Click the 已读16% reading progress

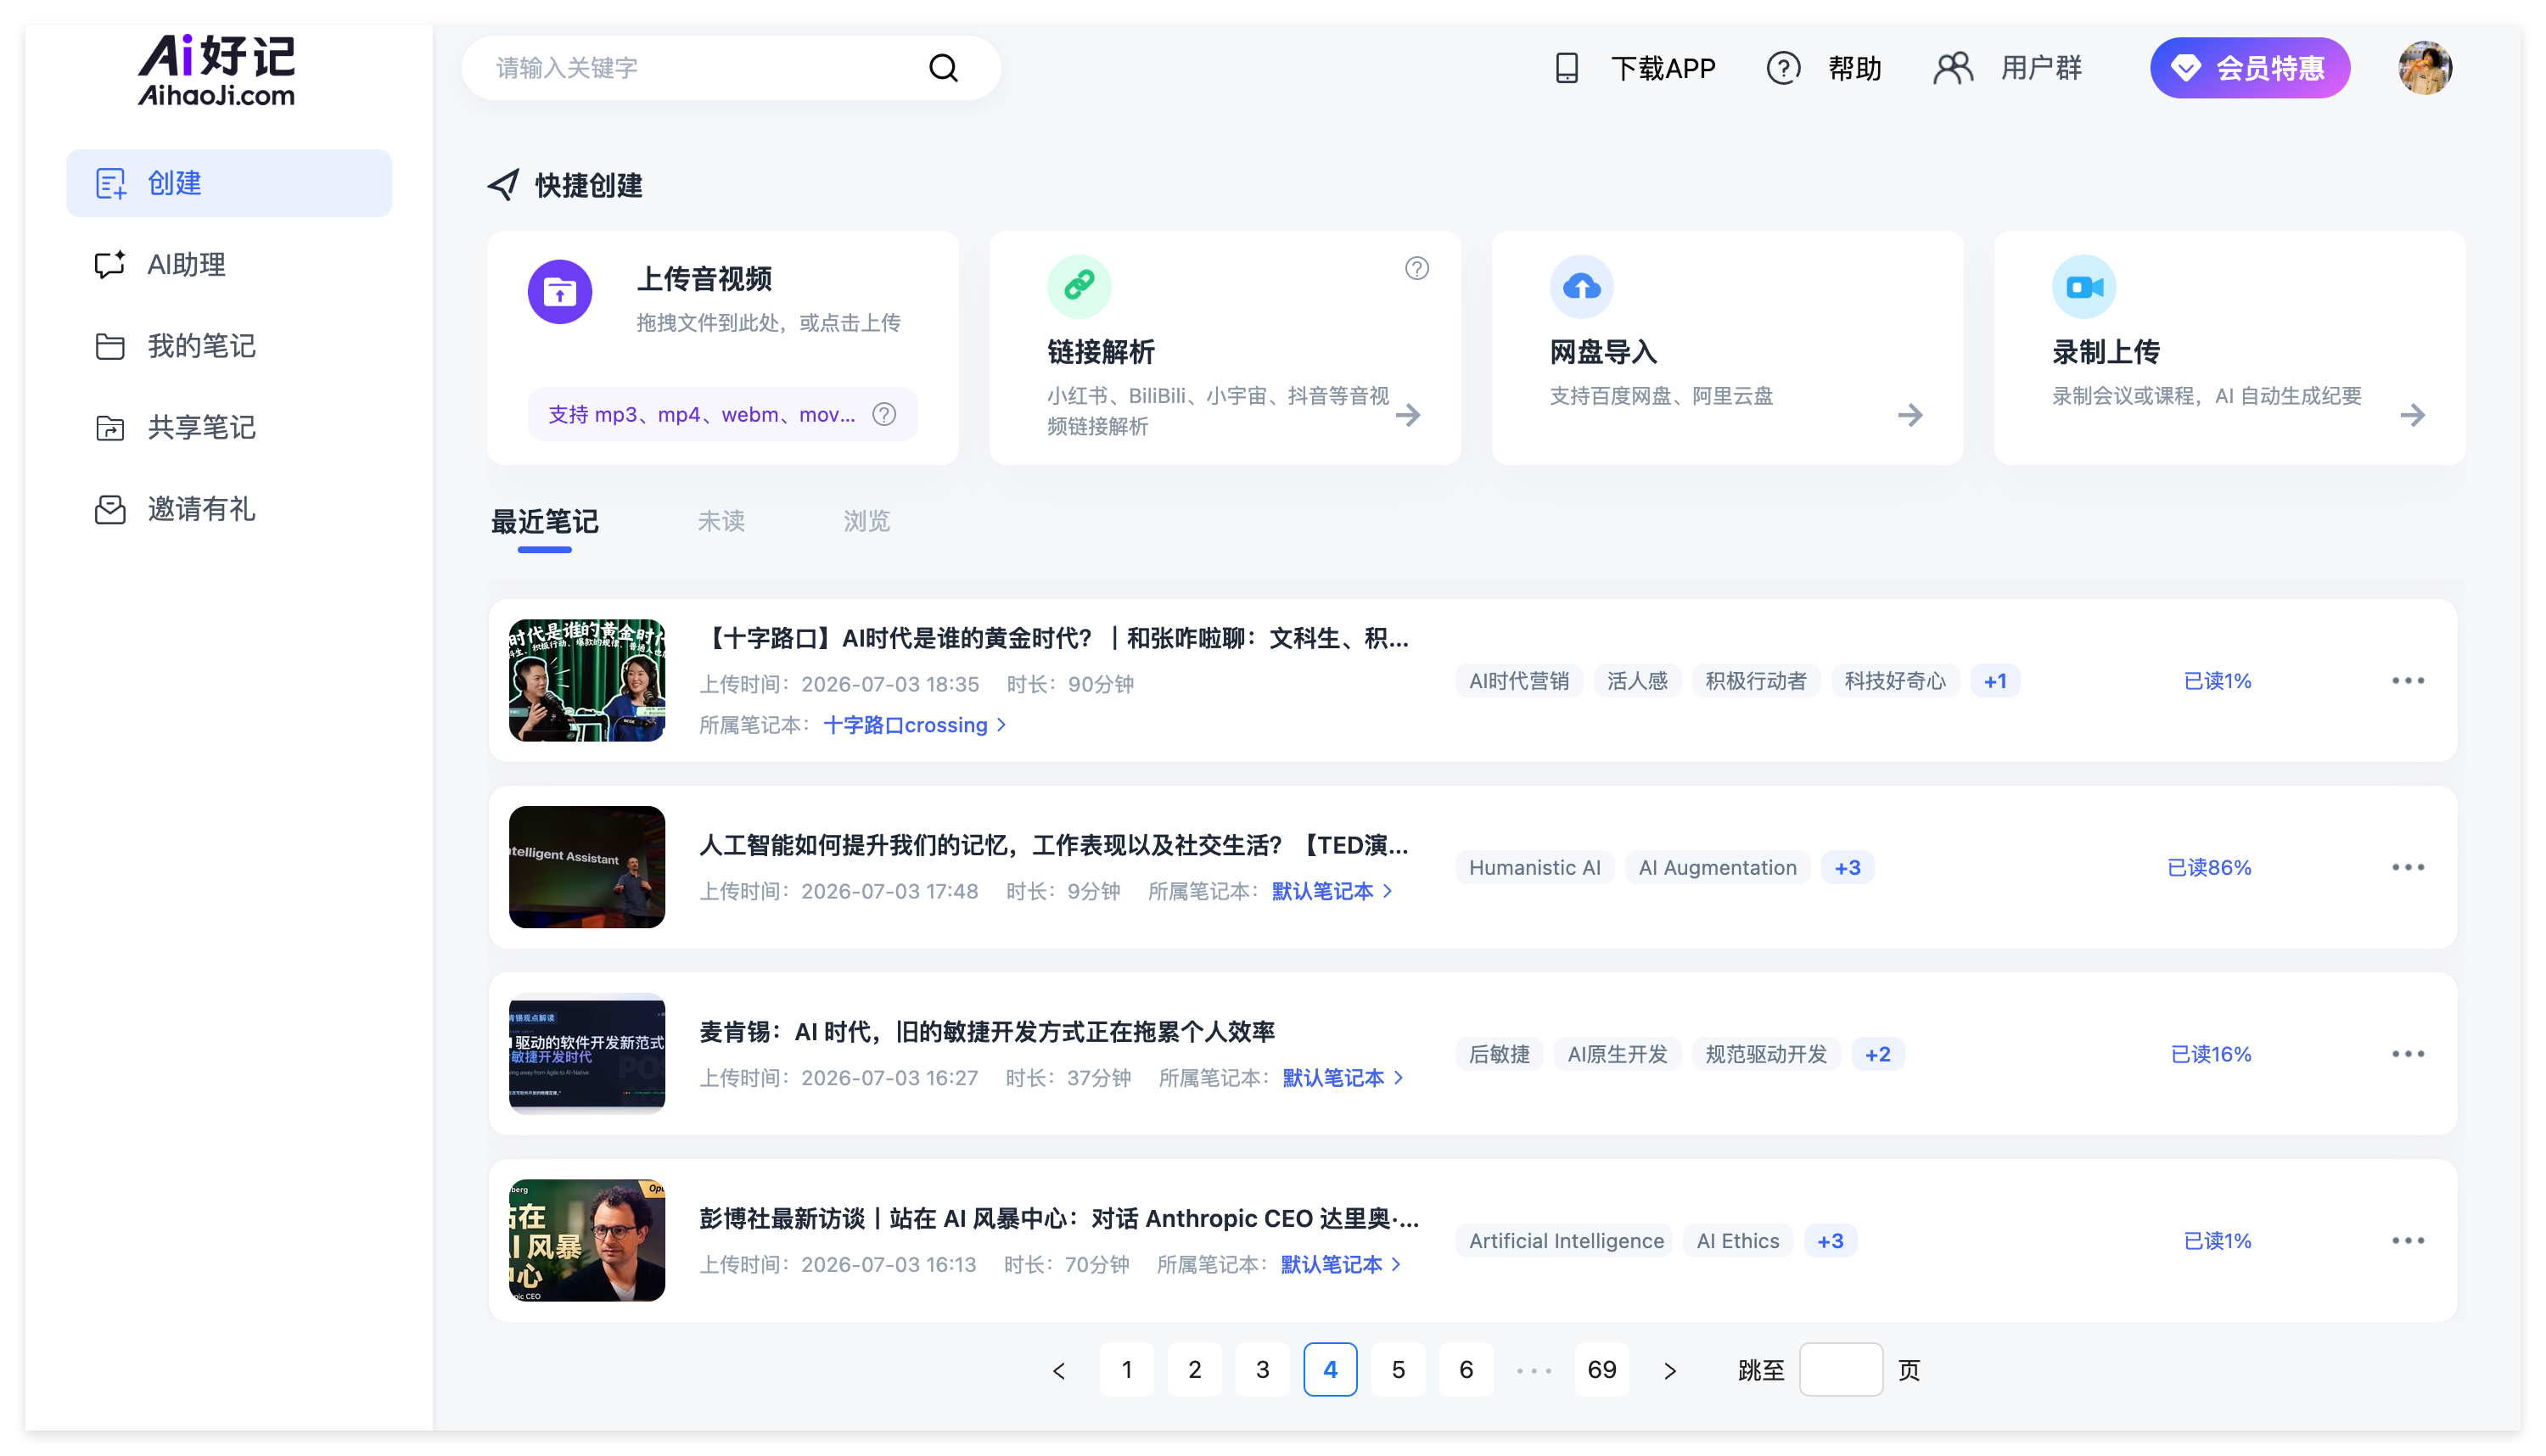2211,1054
